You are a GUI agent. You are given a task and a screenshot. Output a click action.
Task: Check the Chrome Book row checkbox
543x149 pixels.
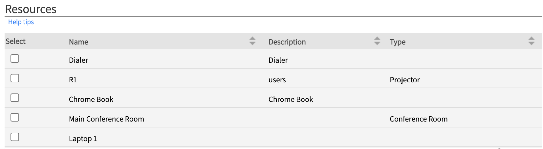point(15,98)
